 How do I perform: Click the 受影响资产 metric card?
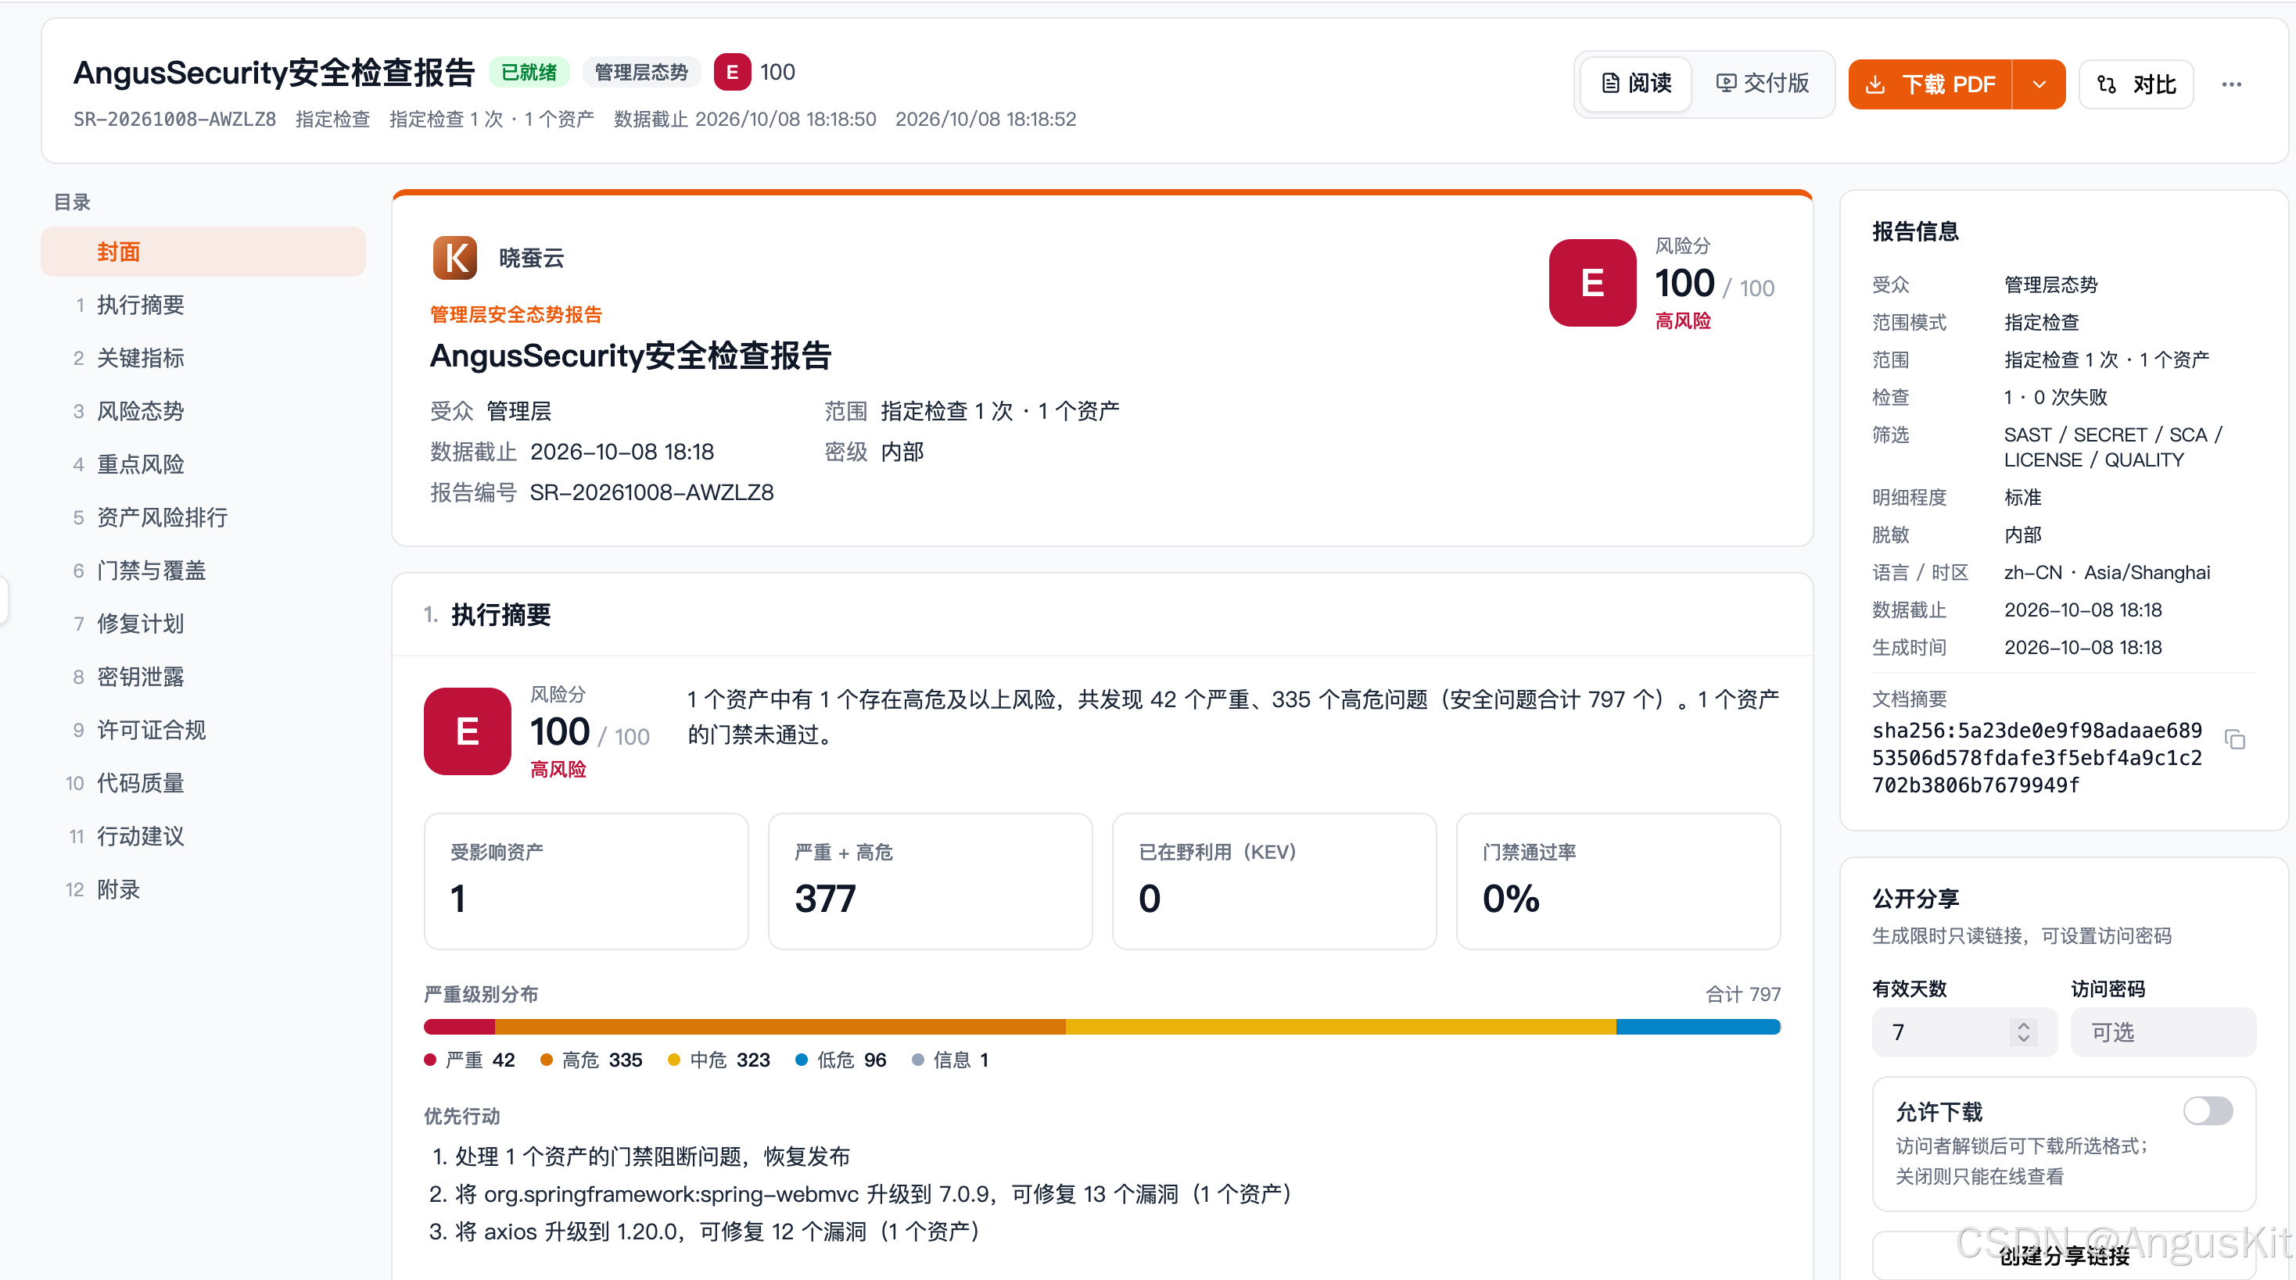pos(587,881)
